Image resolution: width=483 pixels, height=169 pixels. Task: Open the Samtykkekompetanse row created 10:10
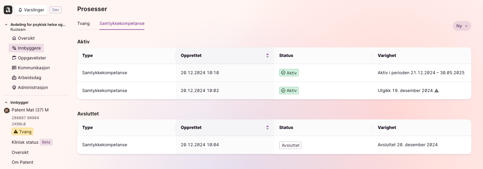click(274, 73)
